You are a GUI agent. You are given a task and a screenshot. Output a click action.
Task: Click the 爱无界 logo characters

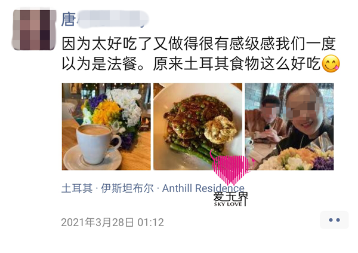[230, 197]
